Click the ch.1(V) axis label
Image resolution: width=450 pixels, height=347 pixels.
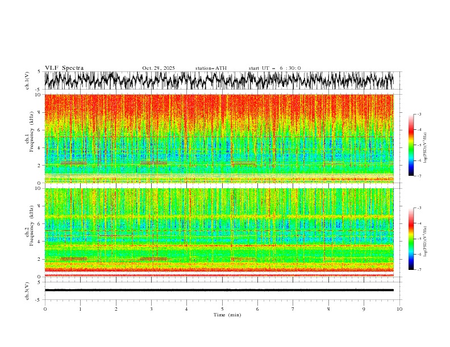pos(27,81)
